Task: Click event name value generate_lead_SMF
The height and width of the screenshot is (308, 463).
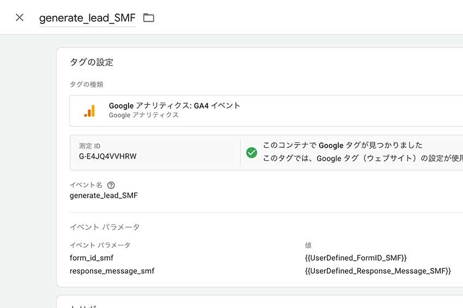Action: [103, 196]
